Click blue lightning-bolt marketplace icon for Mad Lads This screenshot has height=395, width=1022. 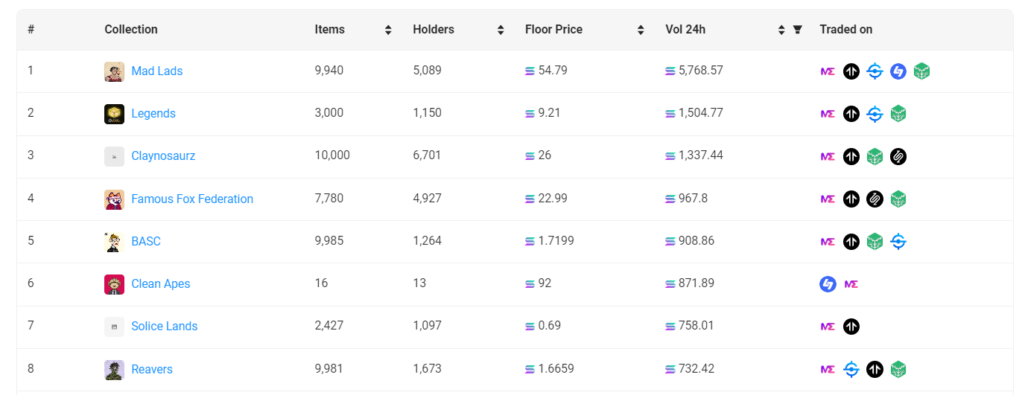(x=898, y=71)
